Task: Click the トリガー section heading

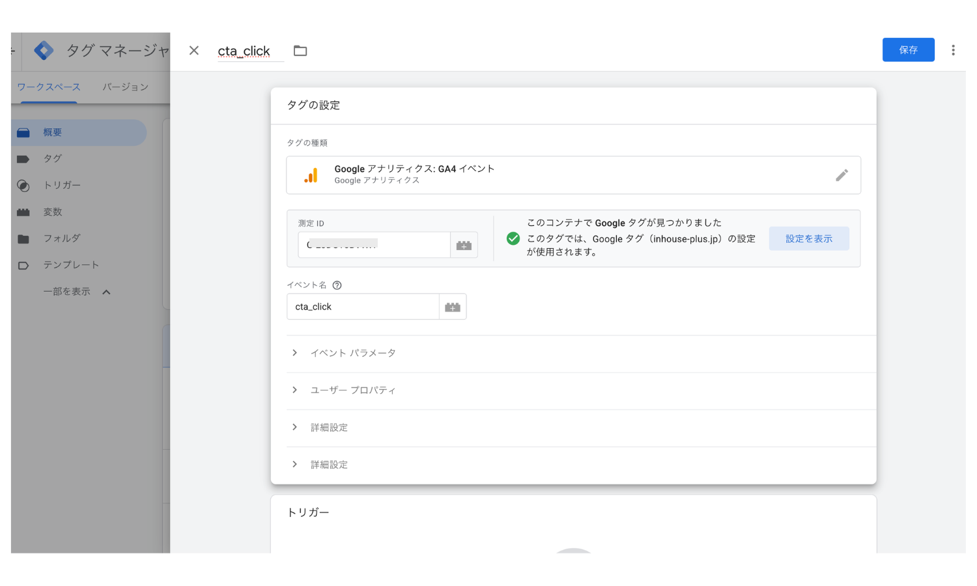Action: click(x=308, y=512)
